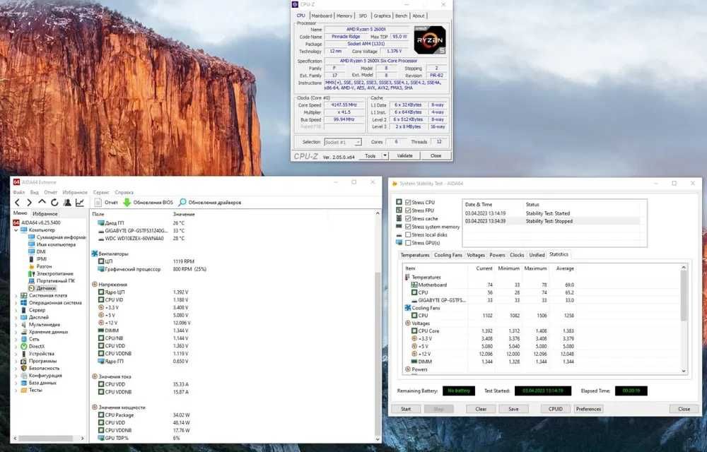This screenshot has height=452, width=707.
Task: Switch to Graphics tab in CPU-Z
Action: (382, 16)
